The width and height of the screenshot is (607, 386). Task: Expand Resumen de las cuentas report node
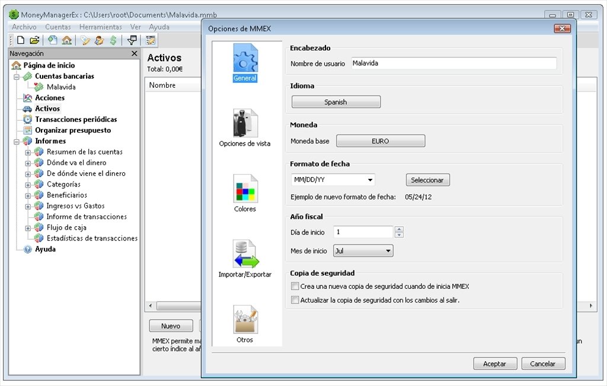click(x=28, y=152)
